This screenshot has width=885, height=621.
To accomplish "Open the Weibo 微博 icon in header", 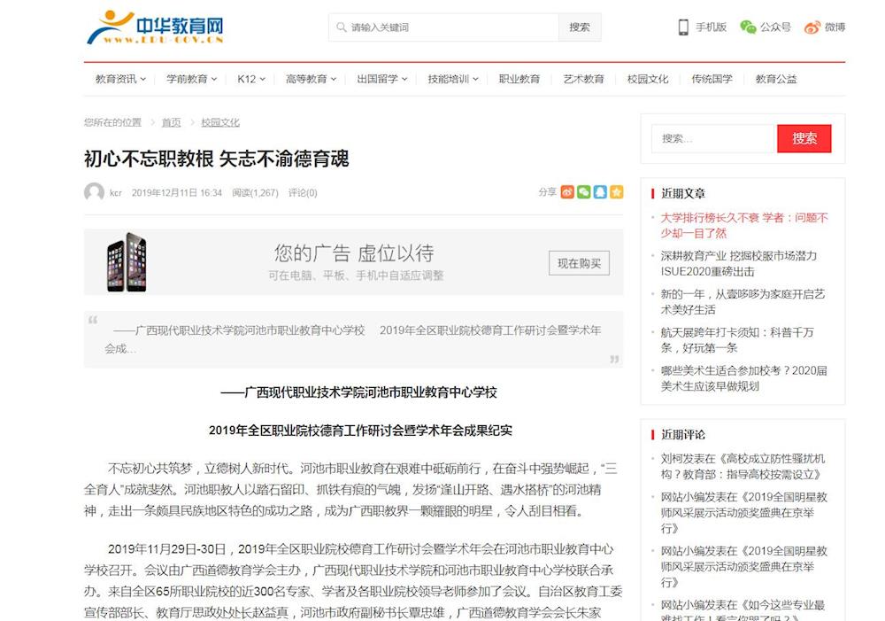I will [812, 27].
